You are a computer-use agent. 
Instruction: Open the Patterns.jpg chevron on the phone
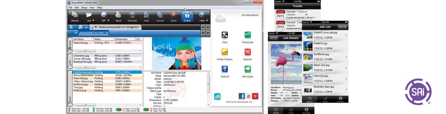(346, 46)
